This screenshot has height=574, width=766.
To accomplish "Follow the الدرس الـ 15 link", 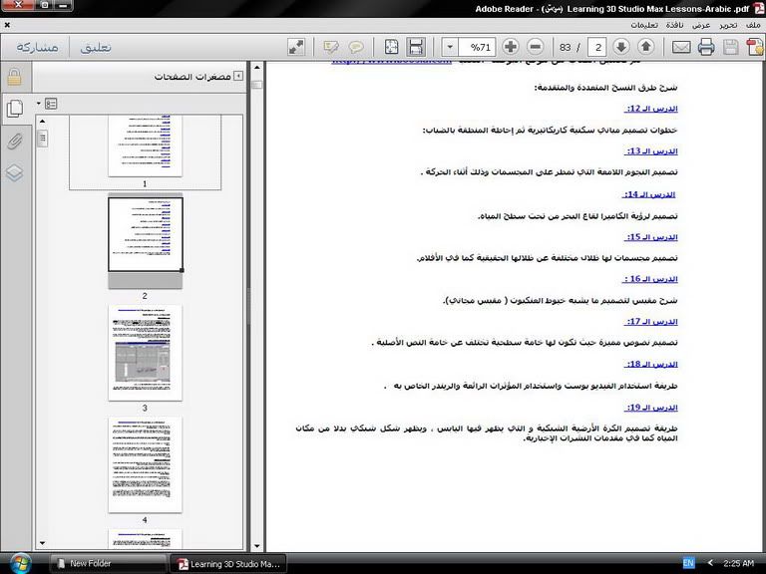I will point(651,237).
